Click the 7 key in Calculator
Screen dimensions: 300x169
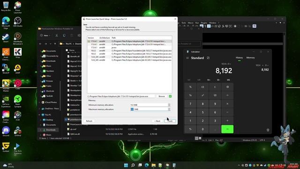point(190,104)
